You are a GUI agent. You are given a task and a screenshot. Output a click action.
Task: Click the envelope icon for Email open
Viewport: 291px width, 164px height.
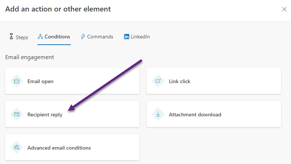click(x=17, y=81)
